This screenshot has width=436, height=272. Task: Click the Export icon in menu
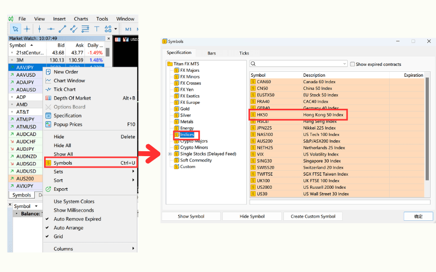pyautogui.click(x=49, y=189)
